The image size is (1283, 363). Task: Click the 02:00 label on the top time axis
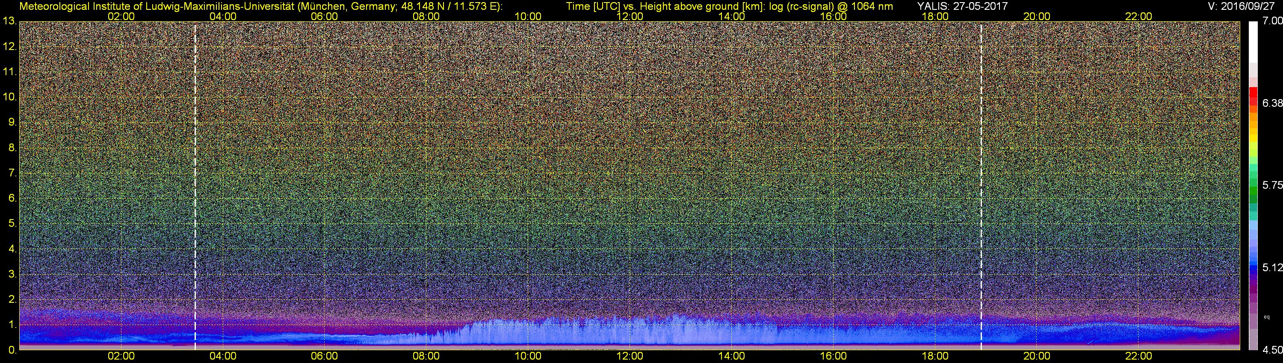pyautogui.click(x=121, y=16)
